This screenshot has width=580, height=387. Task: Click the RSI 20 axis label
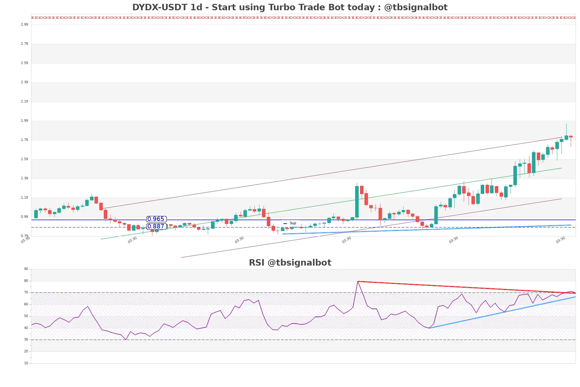(x=26, y=351)
